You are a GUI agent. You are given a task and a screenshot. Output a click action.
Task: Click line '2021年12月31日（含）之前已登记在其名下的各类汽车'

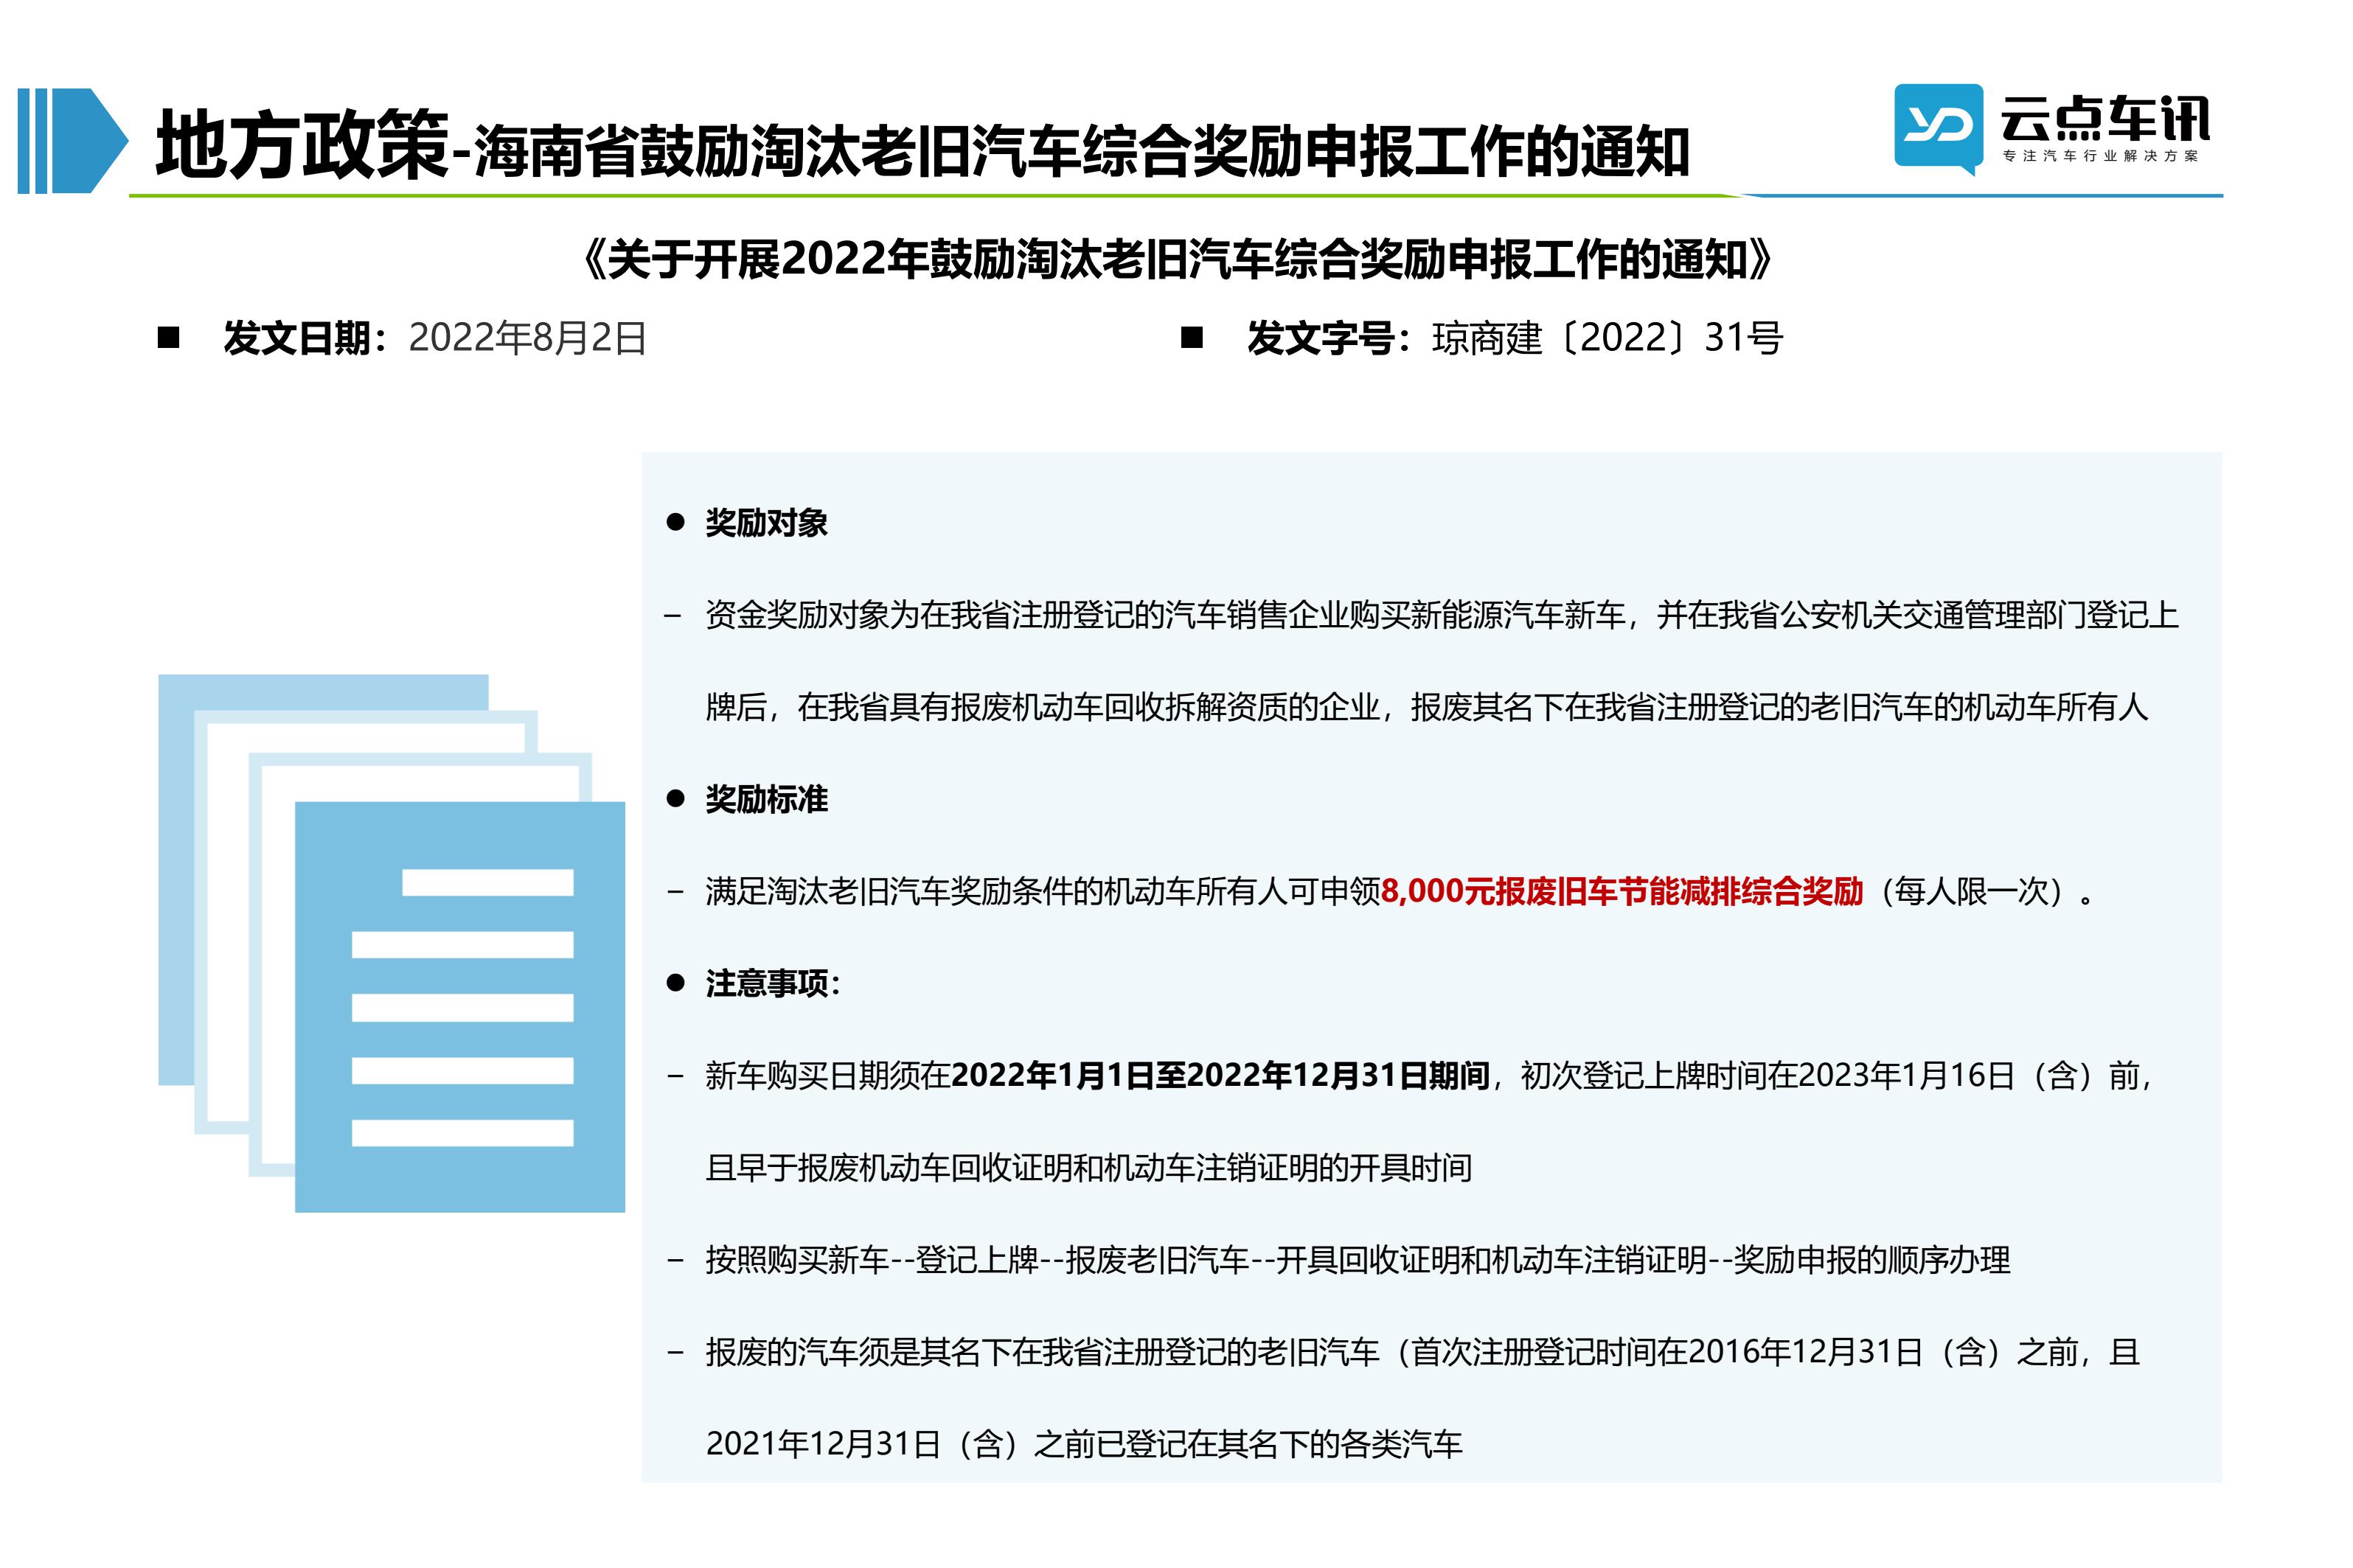click(1084, 1444)
